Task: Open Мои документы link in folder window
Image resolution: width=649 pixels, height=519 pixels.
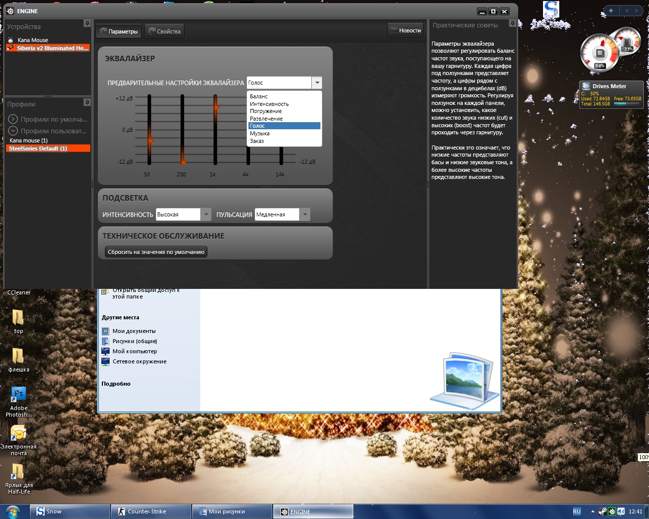Action: point(134,331)
